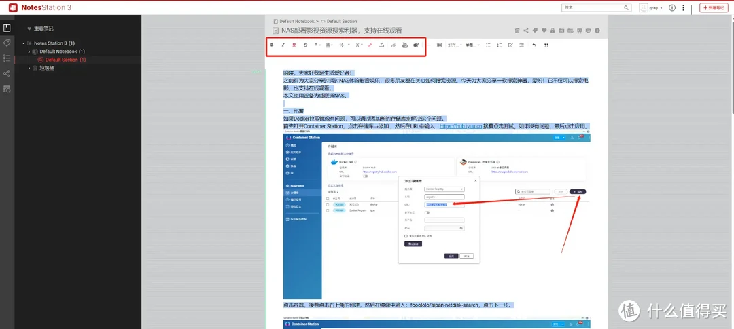Insert a block quote
This screenshot has height=329, width=734.
(x=546, y=45)
